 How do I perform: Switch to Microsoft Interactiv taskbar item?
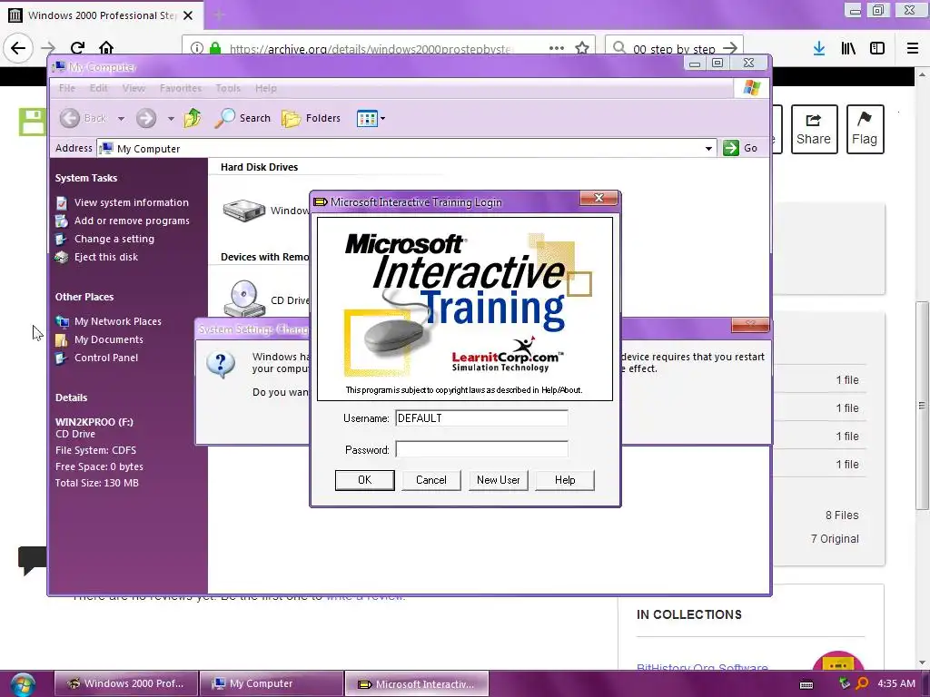point(417,683)
